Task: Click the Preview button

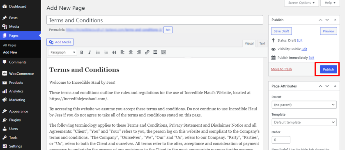Action: pos(329,31)
